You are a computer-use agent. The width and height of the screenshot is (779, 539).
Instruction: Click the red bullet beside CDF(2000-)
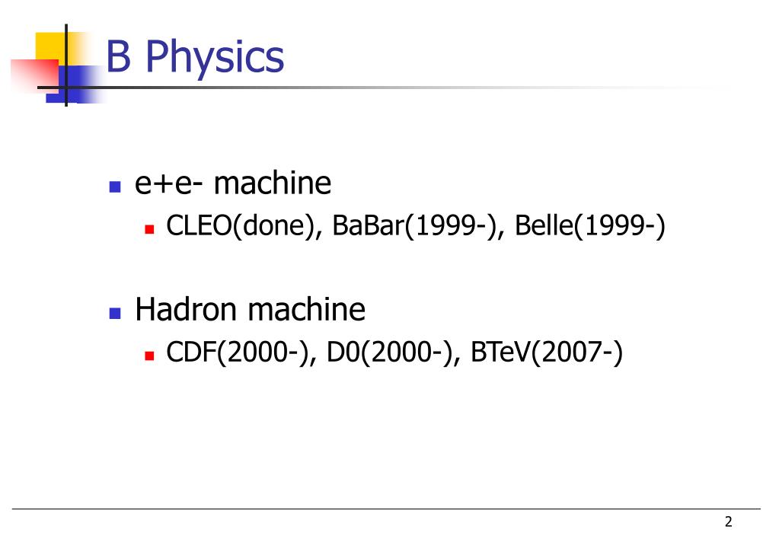pyautogui.click(x=149, y=356)
